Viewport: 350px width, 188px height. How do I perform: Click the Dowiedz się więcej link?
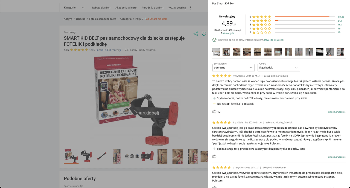274,40
